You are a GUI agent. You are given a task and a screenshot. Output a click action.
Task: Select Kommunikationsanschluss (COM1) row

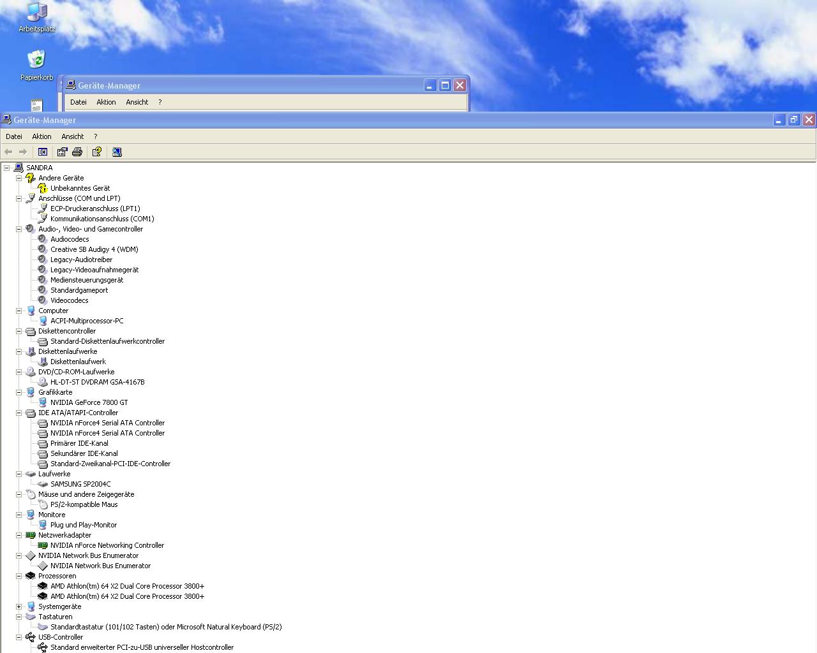[102, 219]
